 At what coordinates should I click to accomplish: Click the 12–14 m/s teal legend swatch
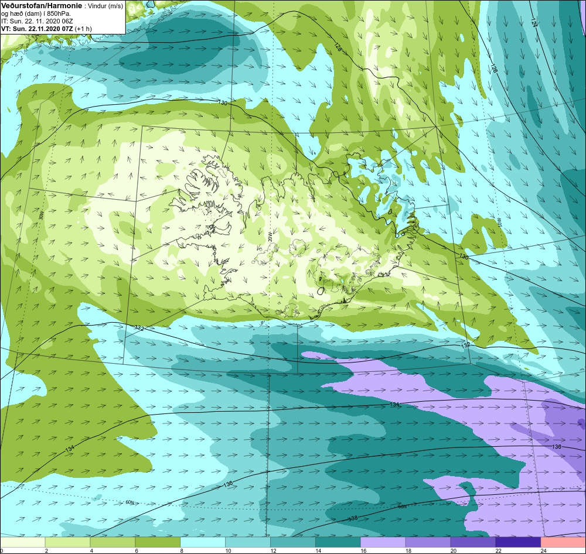[293, 542]
